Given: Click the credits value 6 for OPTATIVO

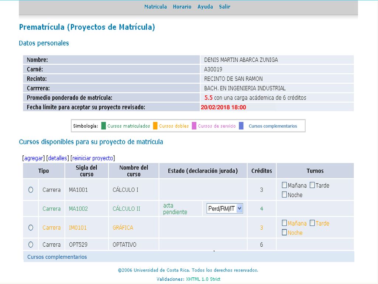Looking at the screenshot, I should (x=262, y=245).
